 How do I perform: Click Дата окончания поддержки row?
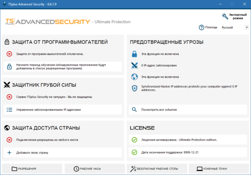pyautogui.click(x=188, y=152)
